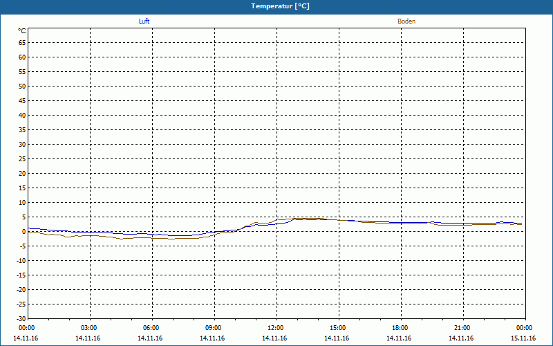The image size is (553, 346).
Task: Click the °C unit label on the axis
Action: (22, 31)
